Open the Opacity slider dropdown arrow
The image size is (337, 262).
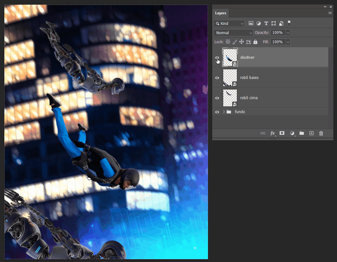288,33
